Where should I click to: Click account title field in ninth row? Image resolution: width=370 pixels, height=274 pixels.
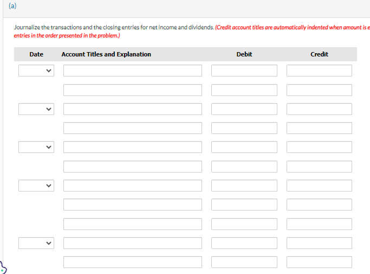coord(133,224)
